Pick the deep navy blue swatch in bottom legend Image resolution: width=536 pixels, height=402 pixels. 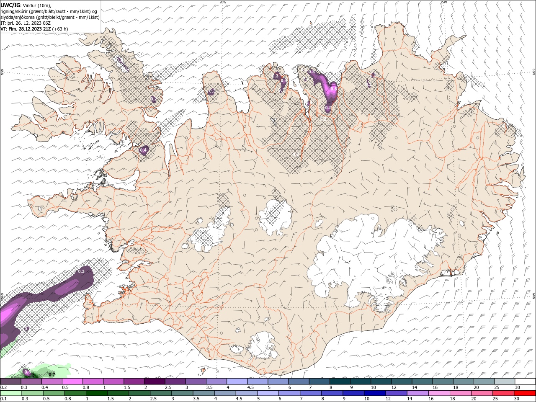click(x=374, y=393)
